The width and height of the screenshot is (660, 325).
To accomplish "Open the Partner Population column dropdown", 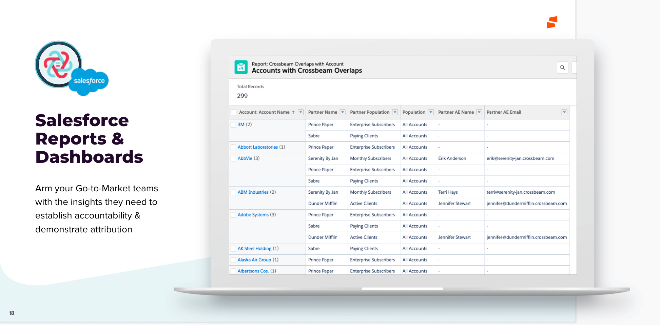I will tap(395, 112).
